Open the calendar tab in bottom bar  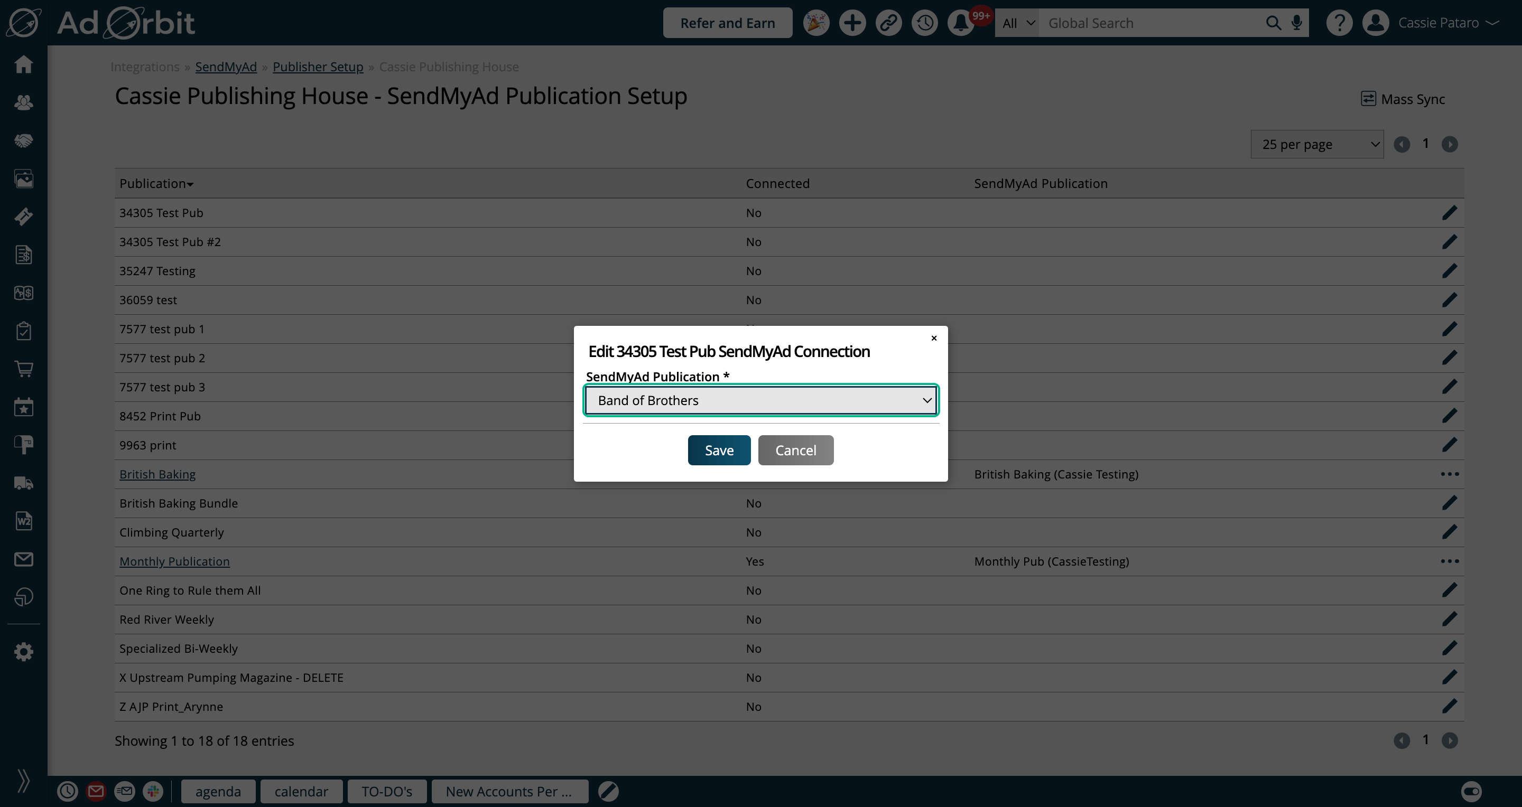[301, 791]
